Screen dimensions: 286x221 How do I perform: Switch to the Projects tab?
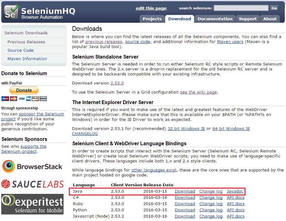[152, 19]
